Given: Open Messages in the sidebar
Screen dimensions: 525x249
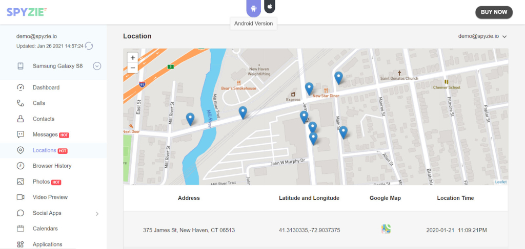Looking at the screenshot, I should (45, 134).
